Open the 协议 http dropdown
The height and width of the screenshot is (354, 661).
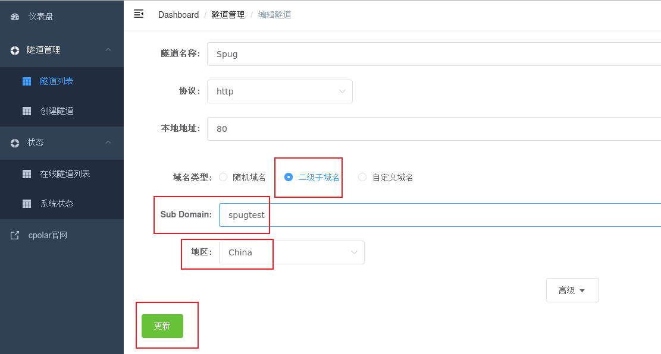coord(280,91)
